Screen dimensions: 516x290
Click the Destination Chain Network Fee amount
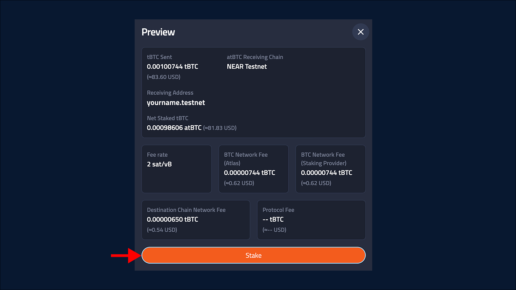173,219
